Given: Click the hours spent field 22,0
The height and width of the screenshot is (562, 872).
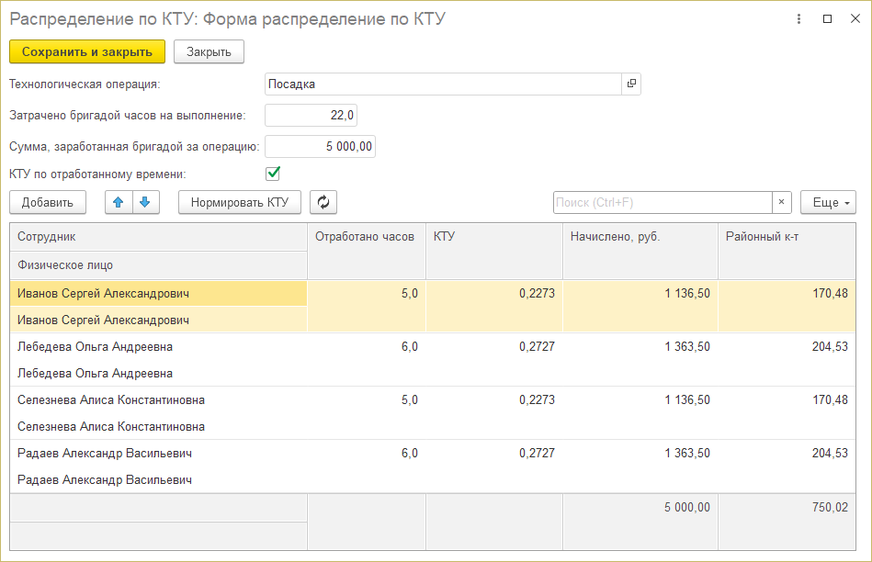Looking at the screenshot, I should point(311,115).
